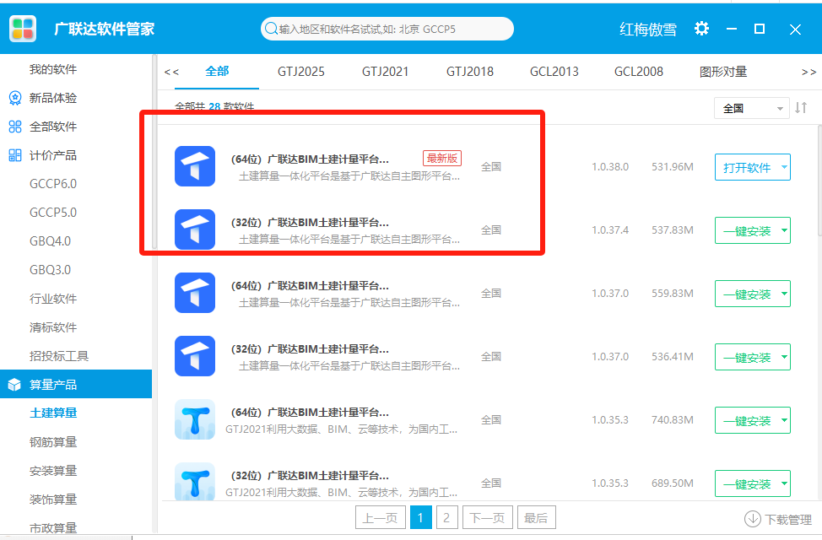
Task: Click the 下载管理 download arrow icon
Action: 752,519
